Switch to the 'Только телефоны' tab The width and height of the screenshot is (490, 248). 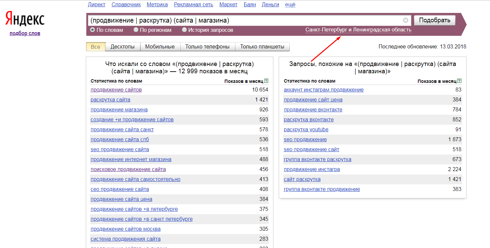207,47
